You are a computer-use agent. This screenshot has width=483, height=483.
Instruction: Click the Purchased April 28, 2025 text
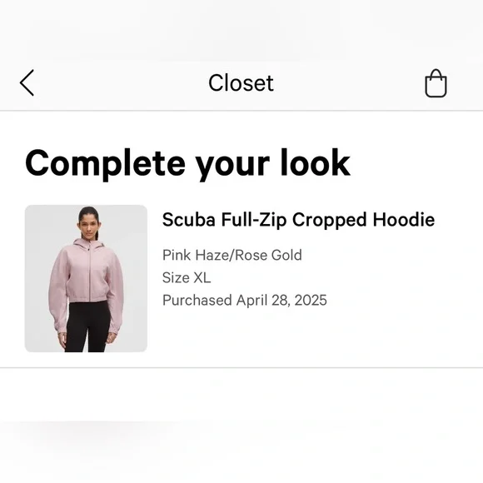click(245, 300)
